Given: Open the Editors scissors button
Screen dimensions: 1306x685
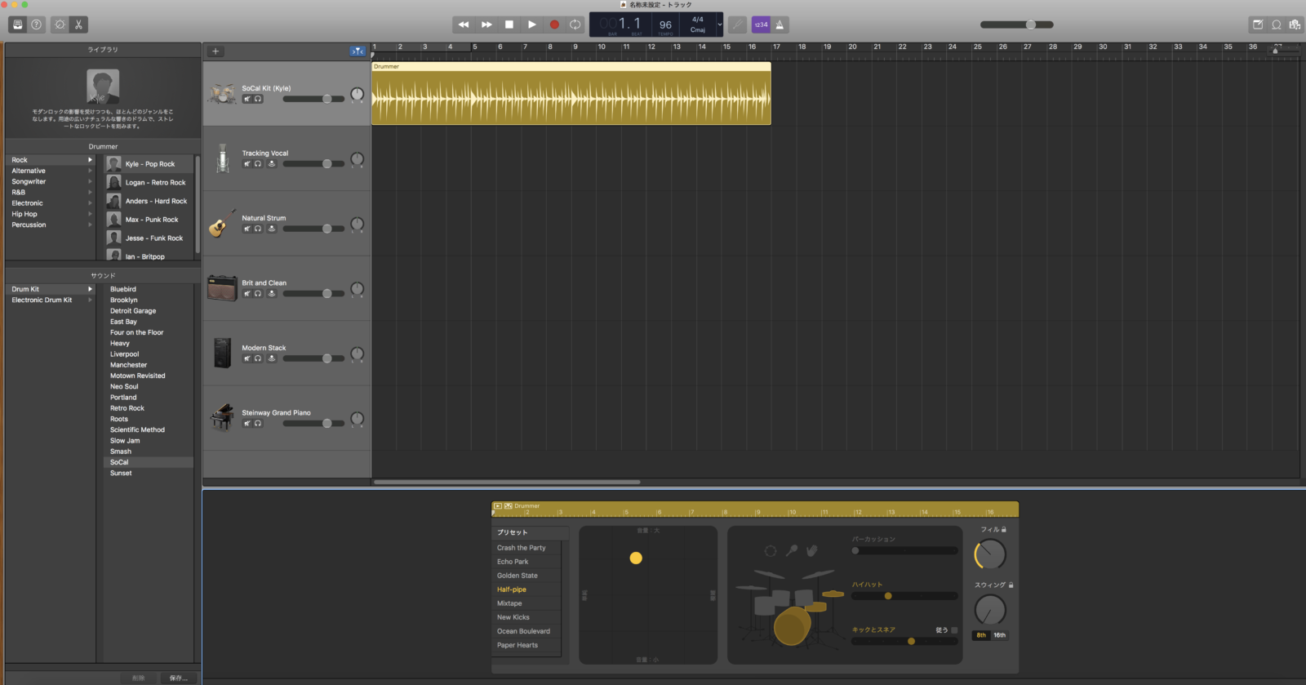Looking at the screenshot, I should (x=78, y=24).
